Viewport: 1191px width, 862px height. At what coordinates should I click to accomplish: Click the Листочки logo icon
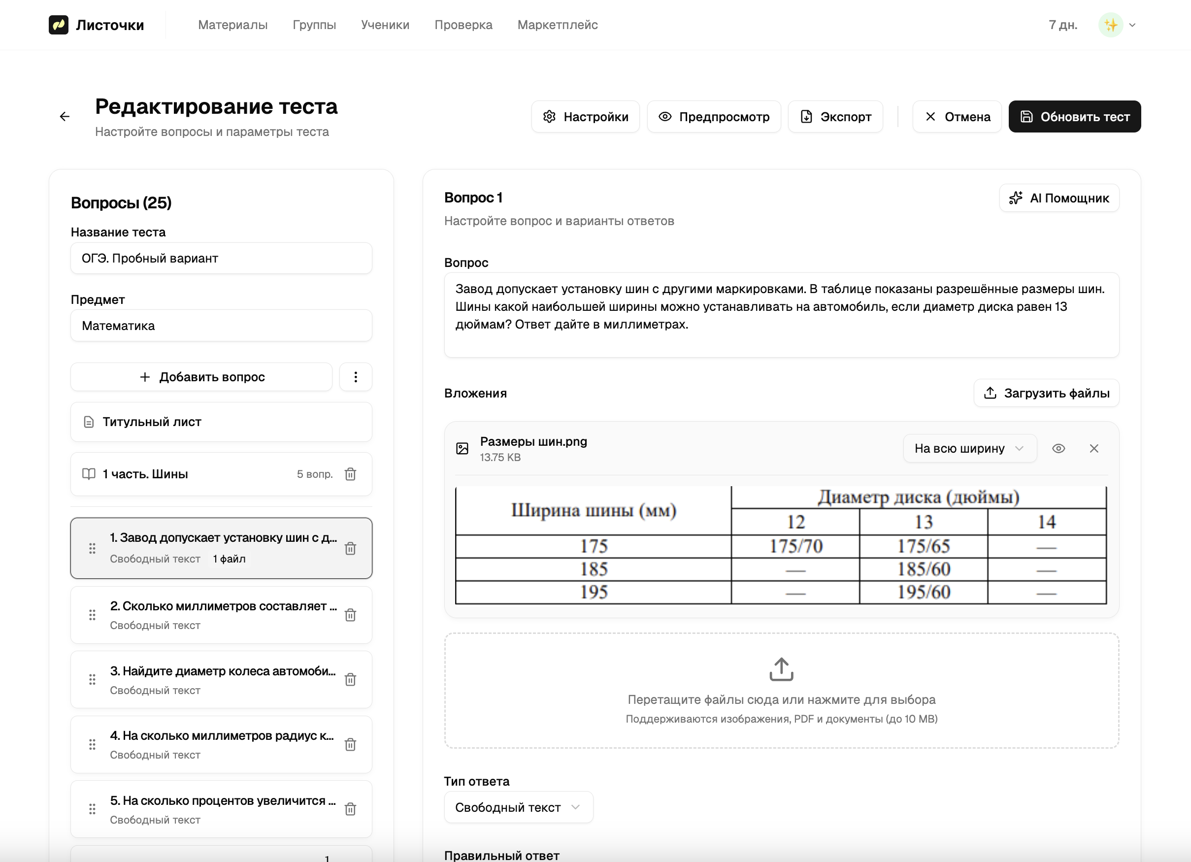coord(58,25)
